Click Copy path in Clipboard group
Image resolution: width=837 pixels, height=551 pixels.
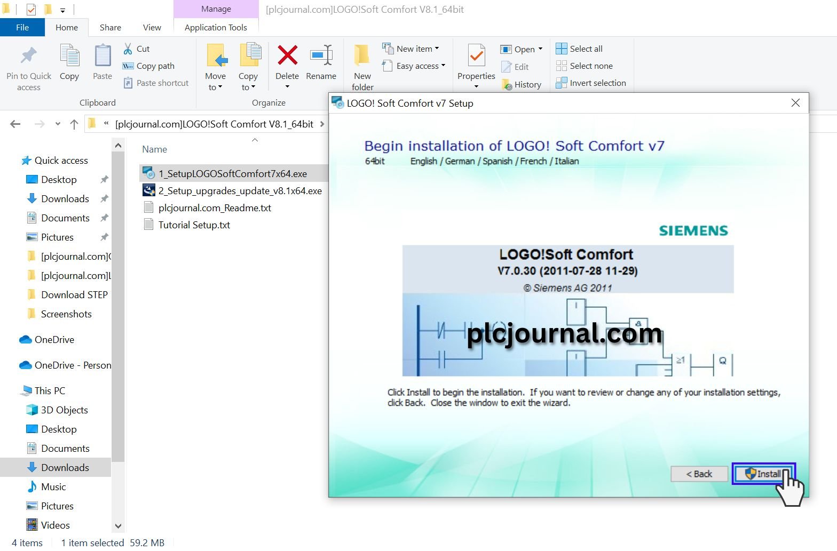click(x=149, y=66)
